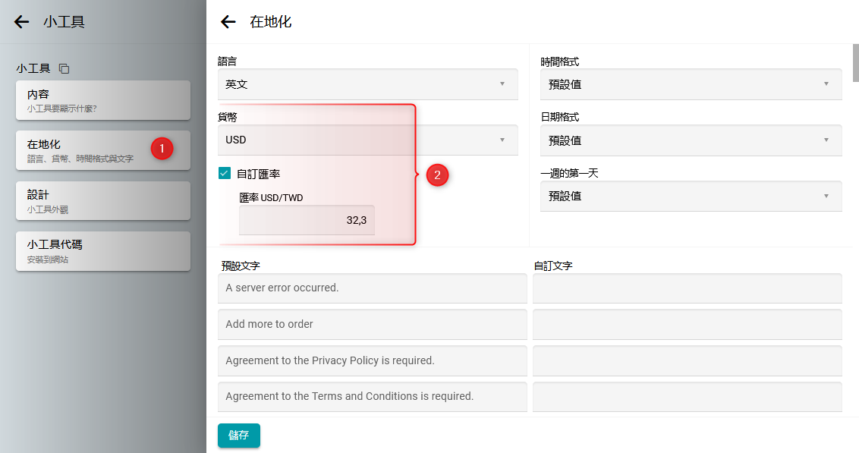Click the vertical scrollbar thumb
The width and height of the screenshot is (859, 453).
click(856, 61)
